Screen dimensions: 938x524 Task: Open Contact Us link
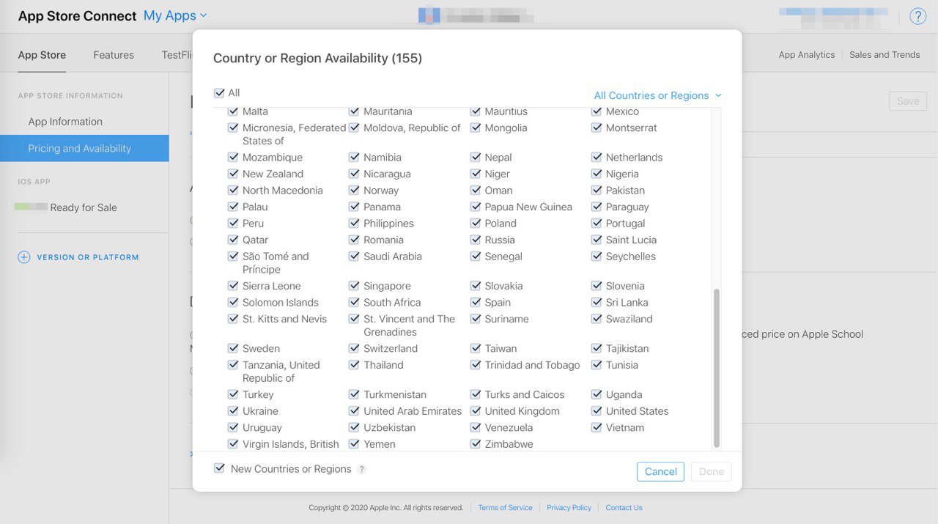click(624, 507)
